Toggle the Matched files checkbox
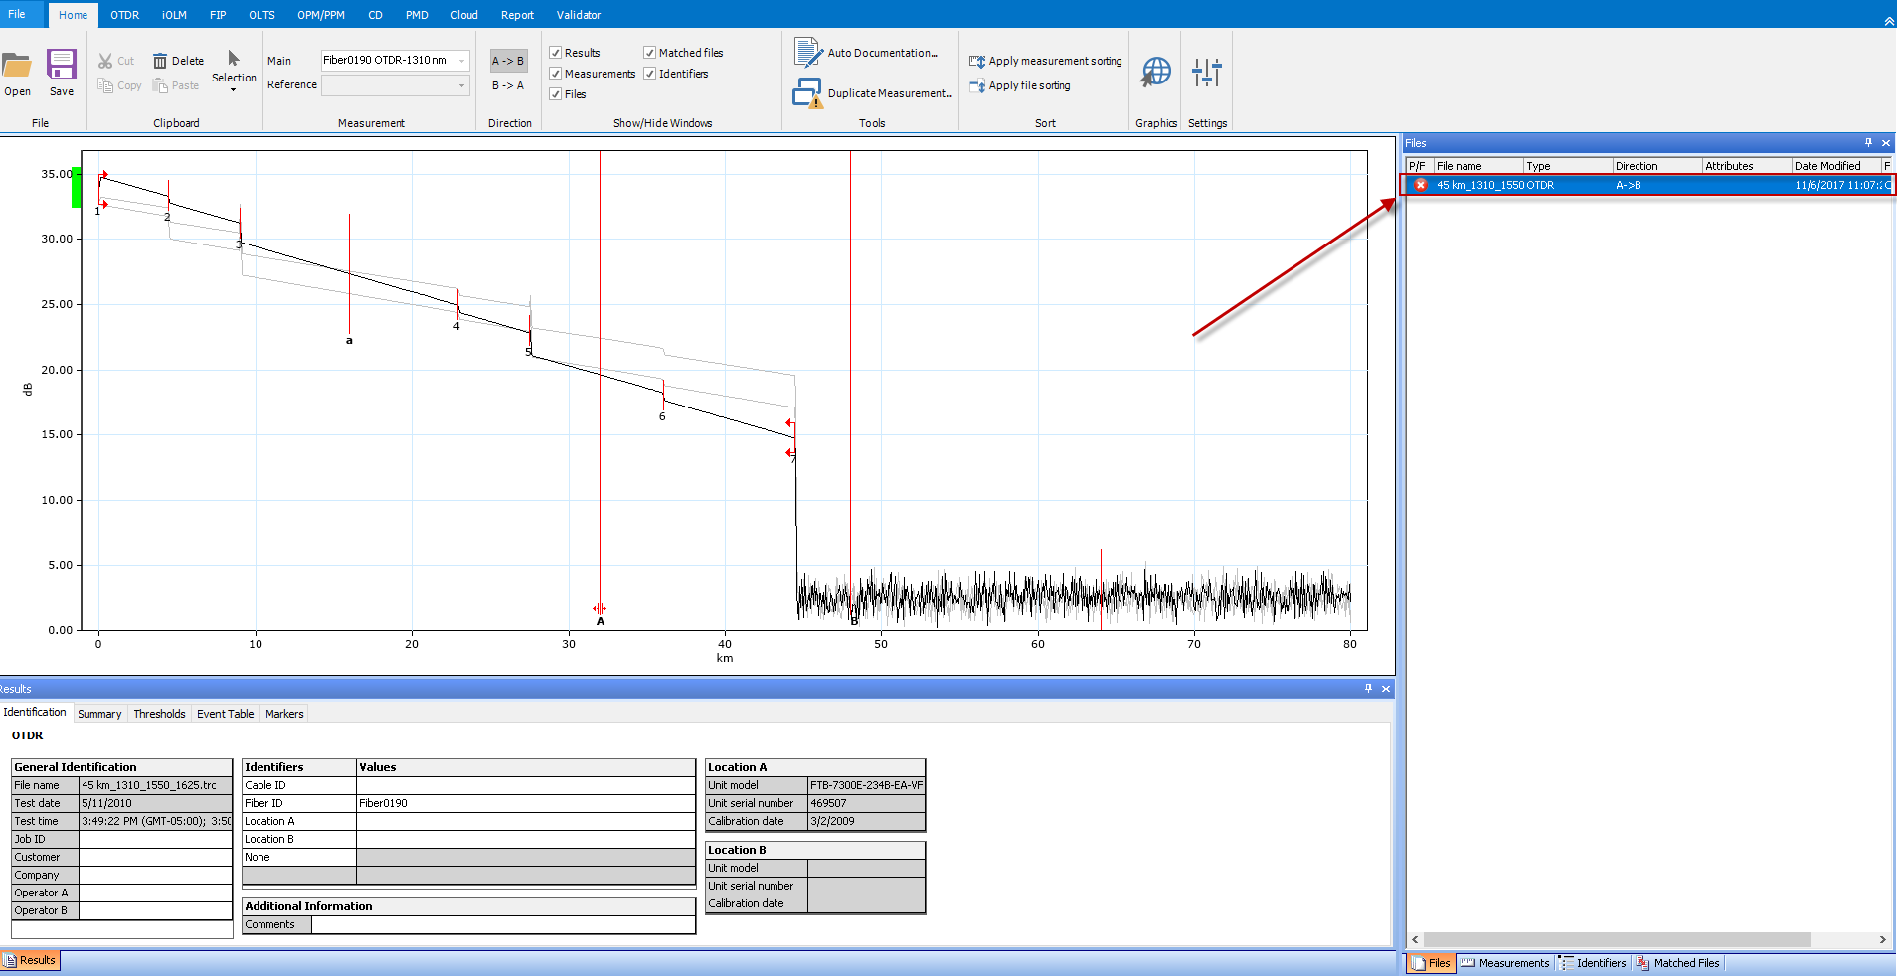1897x976 pixels. coord(649,53)
